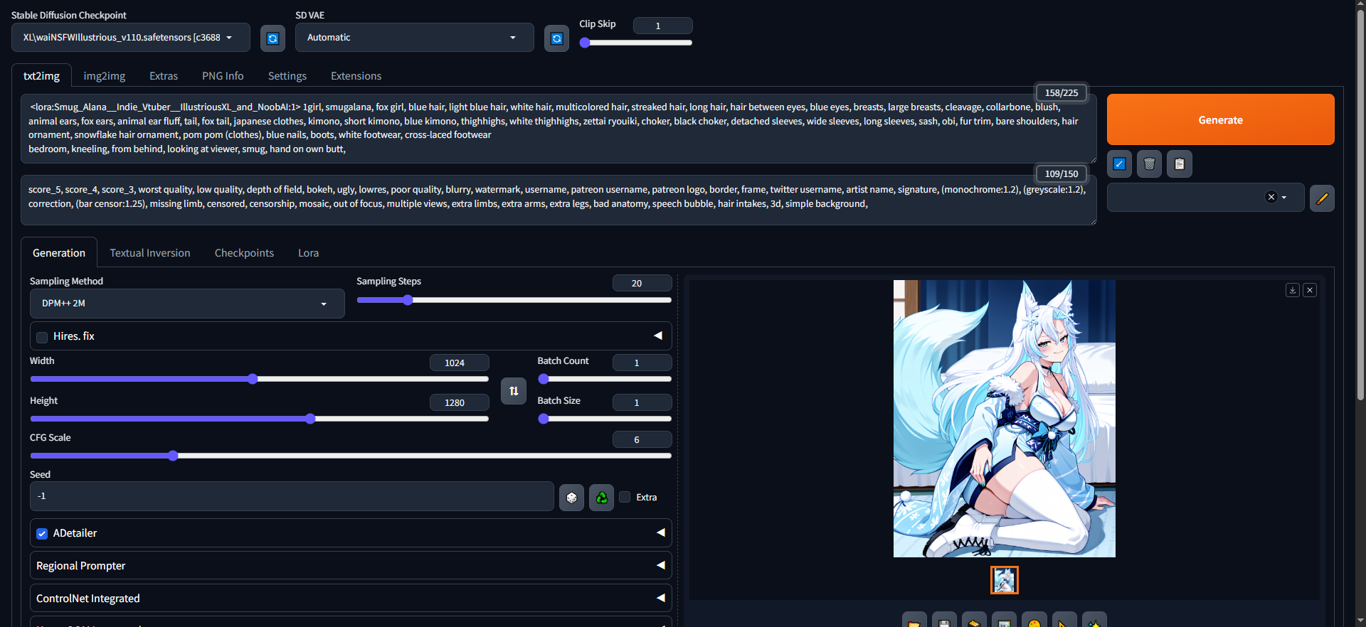This screenshot has width=1366, height=627.
Task: Expand the Regional Prompter section
Action: (351, 565)
